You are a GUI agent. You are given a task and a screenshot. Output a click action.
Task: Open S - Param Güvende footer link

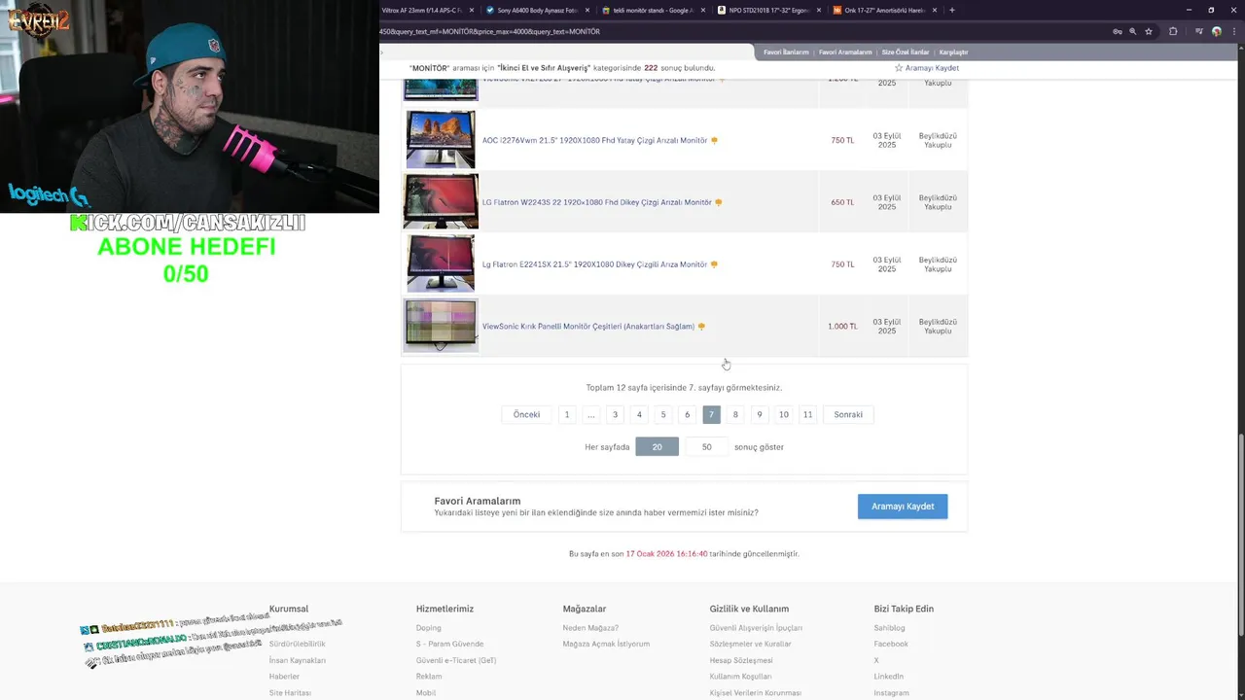click(449, 644)
